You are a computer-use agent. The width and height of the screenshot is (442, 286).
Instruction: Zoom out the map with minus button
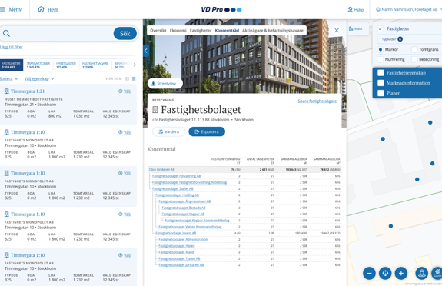[x=369, y=273]
